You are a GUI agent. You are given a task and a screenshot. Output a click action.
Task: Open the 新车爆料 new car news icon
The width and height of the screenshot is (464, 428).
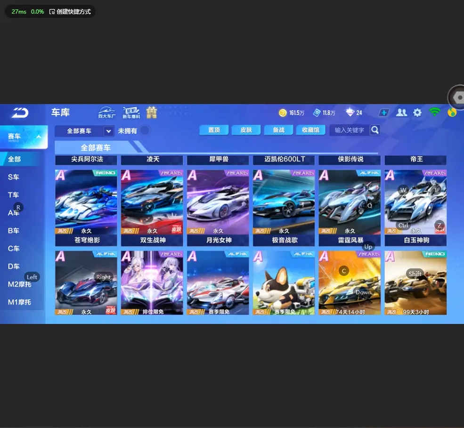[131, 113]
